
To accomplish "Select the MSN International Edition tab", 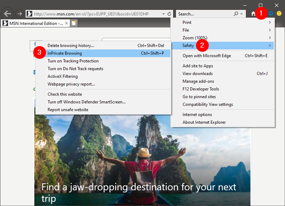I will click(35, 23).
